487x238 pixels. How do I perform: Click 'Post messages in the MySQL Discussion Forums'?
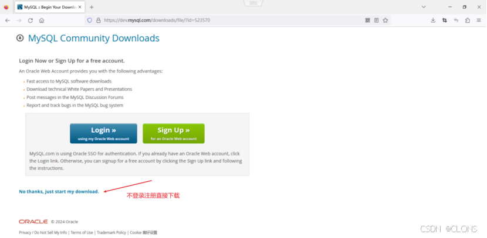75,97
